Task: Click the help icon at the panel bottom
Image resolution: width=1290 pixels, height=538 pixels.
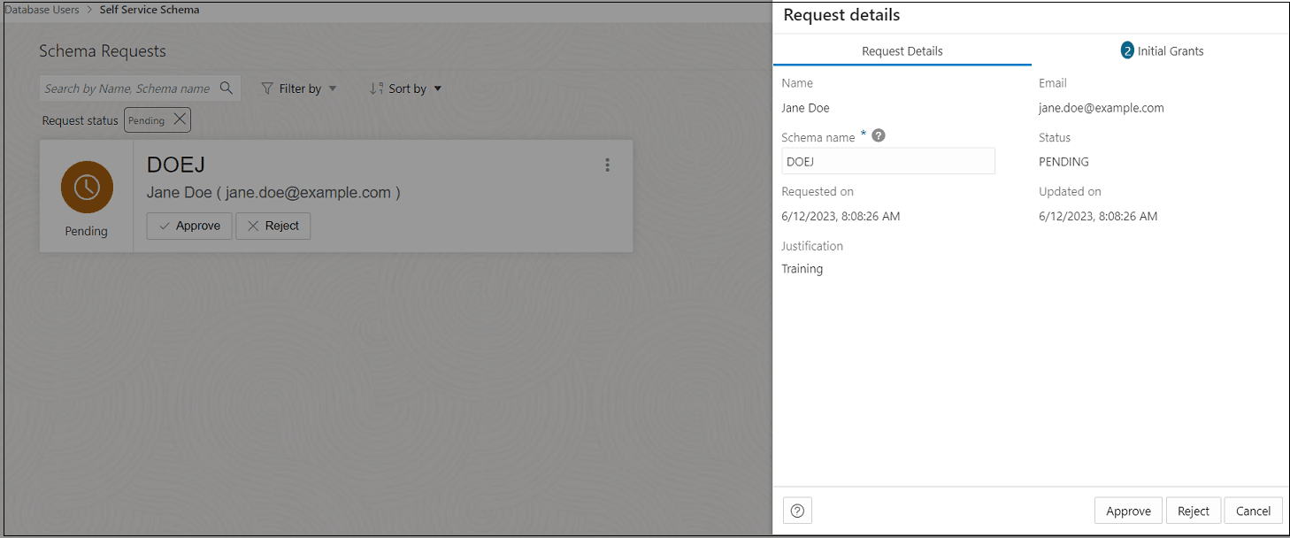Action: pos(796,511)
